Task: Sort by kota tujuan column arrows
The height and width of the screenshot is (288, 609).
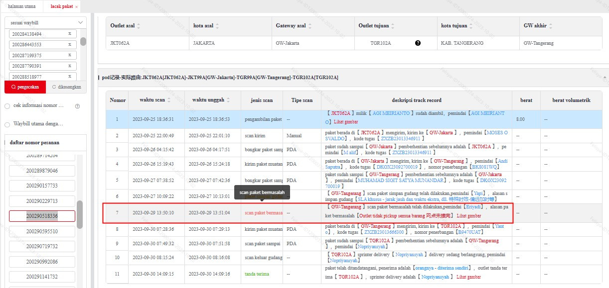Action: click(x=472, y=25)
